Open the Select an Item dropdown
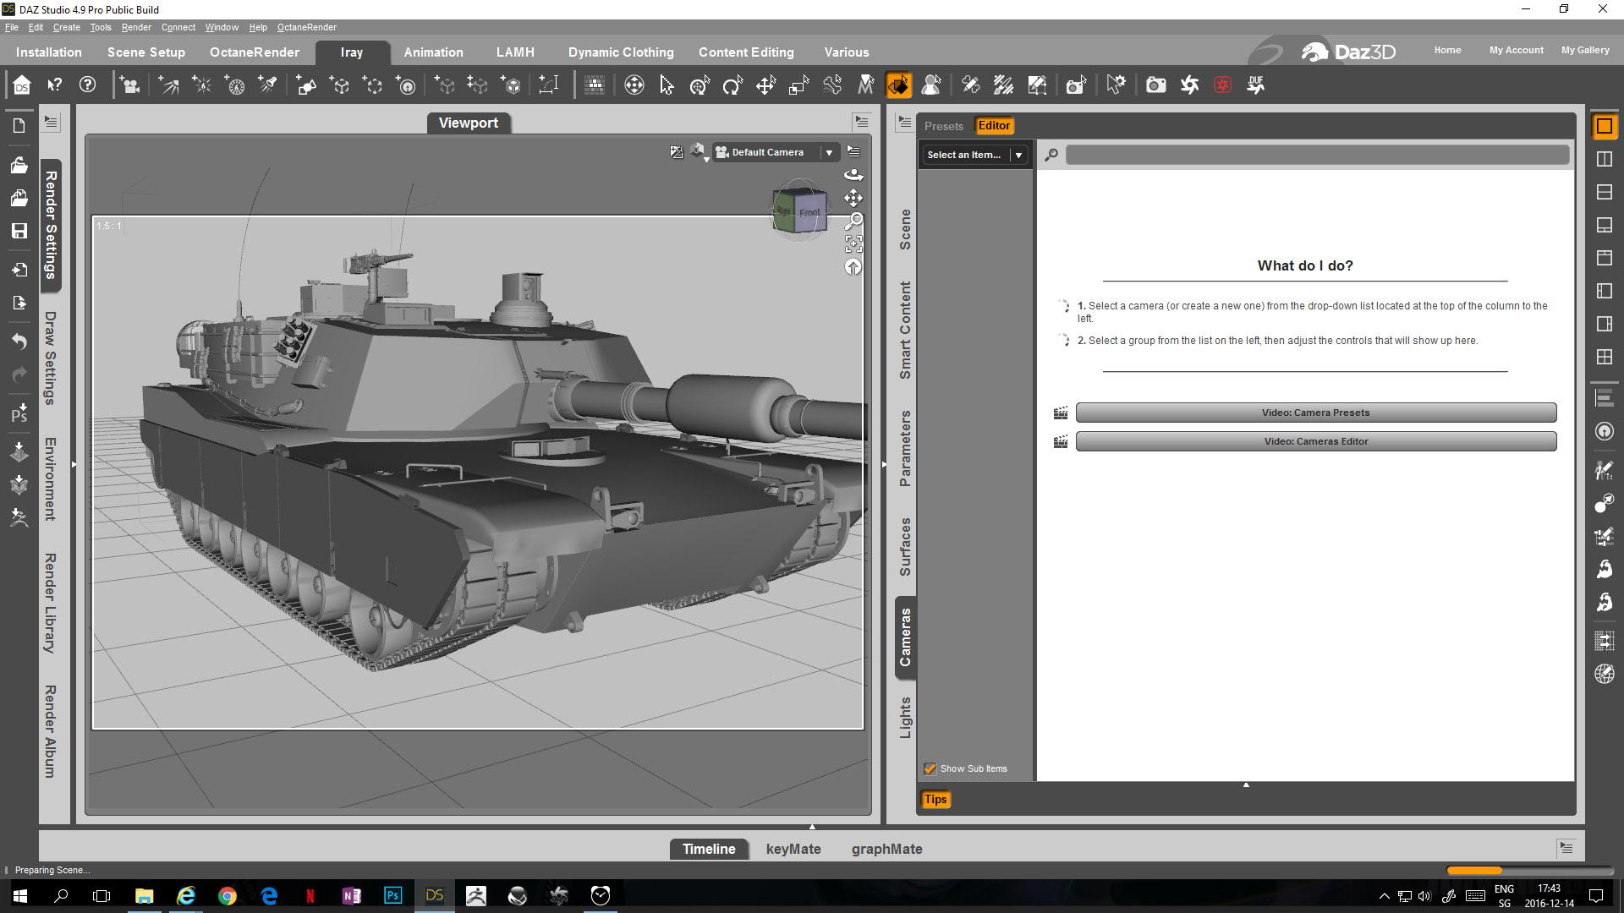Image resolution: width=1624 pixels, height=913 pixels. 1018,155
